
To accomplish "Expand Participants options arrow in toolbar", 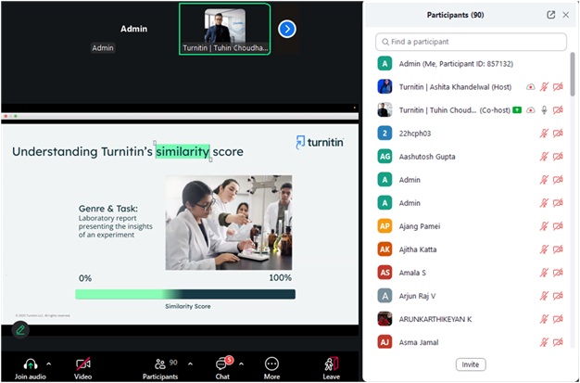I will pos(190,364).
